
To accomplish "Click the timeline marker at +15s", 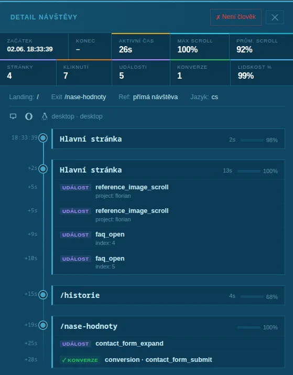I will pos(43,295).
